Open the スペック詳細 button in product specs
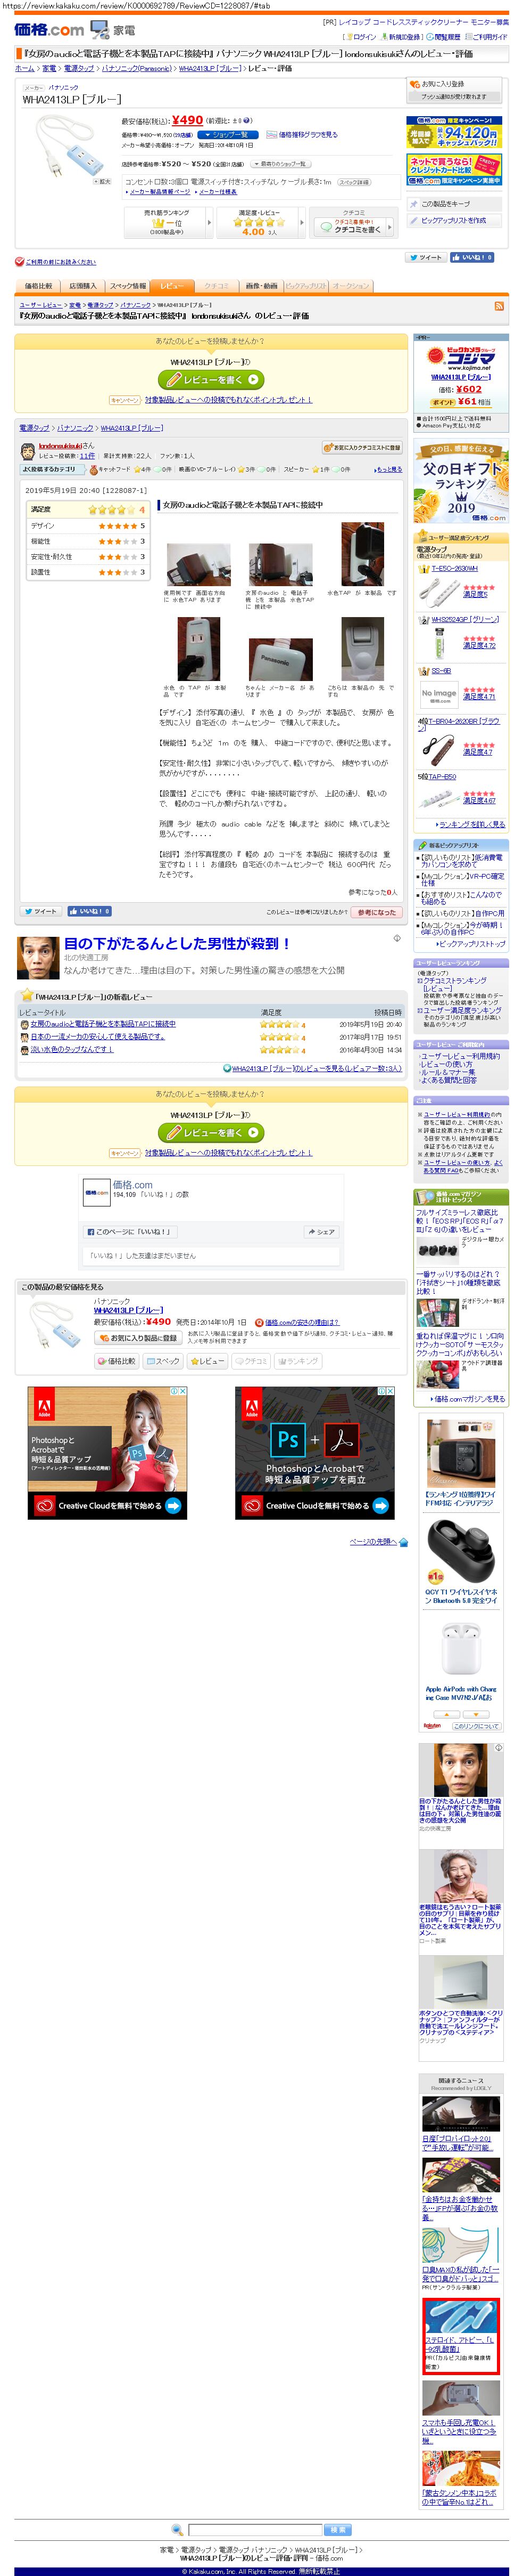The width and height of the screenshot is (523, 2576). tap(353, 182)
